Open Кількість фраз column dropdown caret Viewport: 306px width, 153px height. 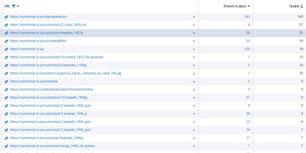click(x=249, y=6)
